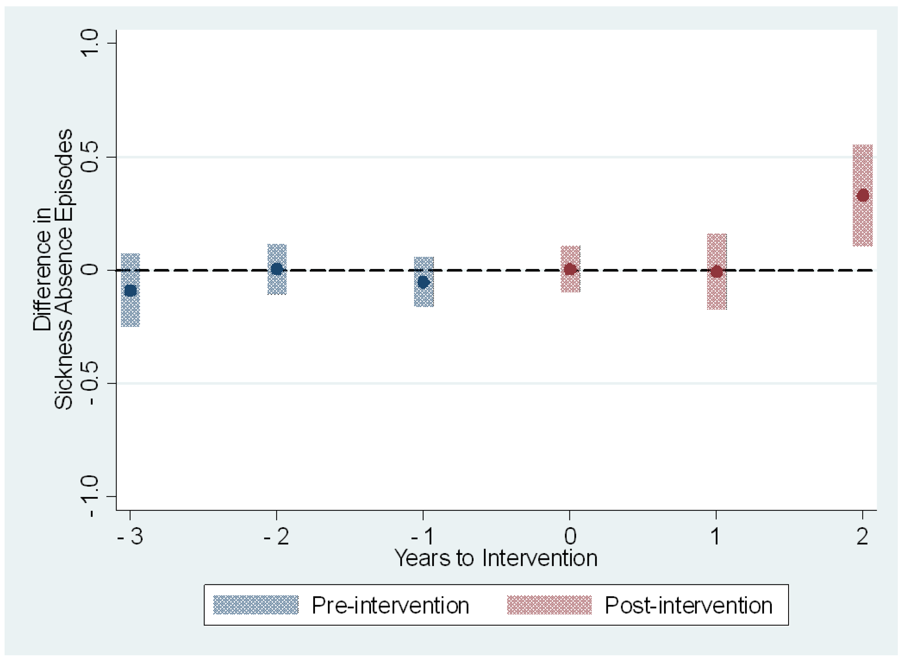Click the red data point at year 1

point(717,272)
